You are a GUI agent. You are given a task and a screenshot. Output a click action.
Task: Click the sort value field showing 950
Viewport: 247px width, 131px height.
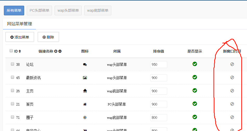click(x=159, y=64)
